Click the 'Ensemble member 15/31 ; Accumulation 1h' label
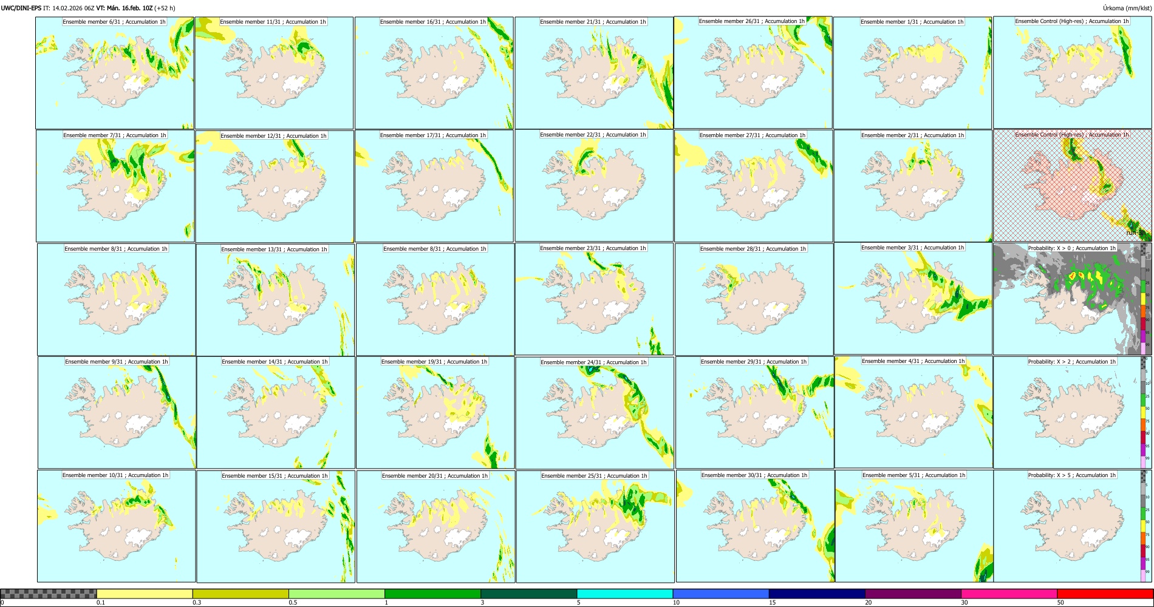1154x607 pixels. tap(275, 476)
